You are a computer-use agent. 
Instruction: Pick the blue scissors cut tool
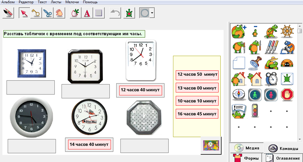(47, 13)
